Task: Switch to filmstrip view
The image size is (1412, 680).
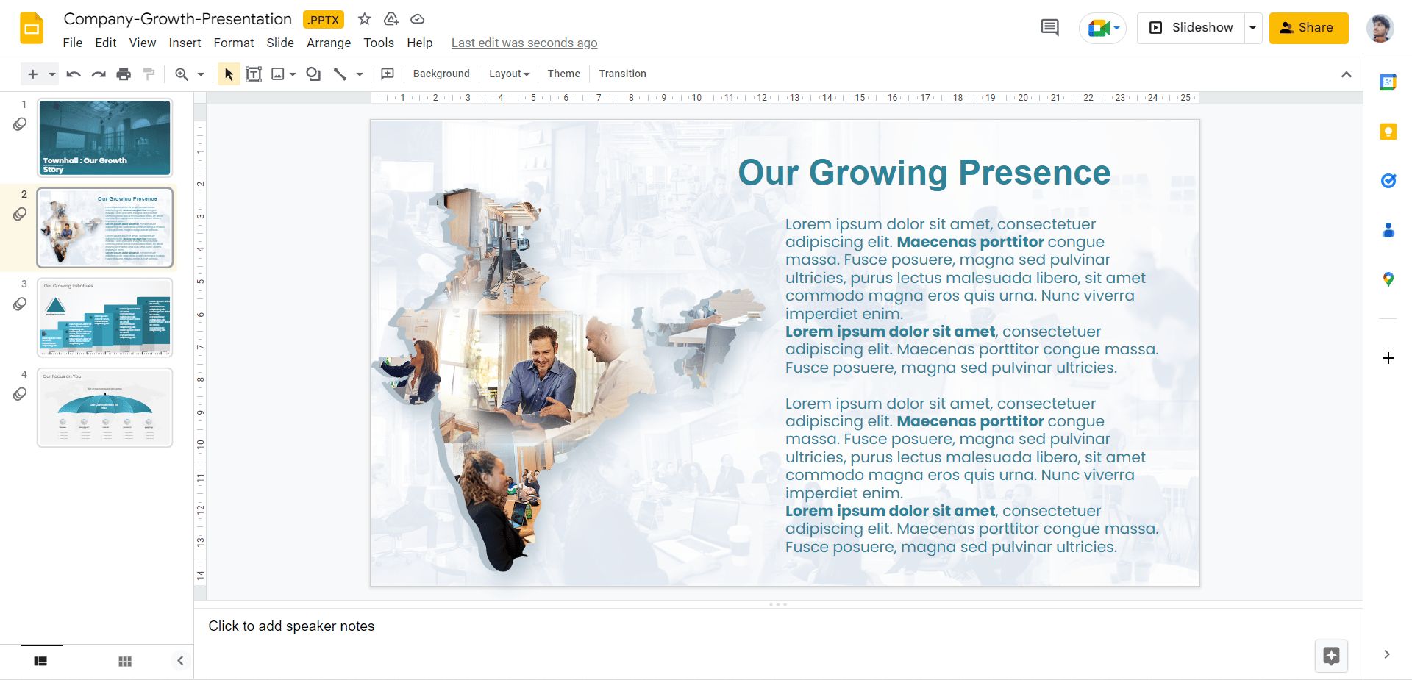Action: (x=40, y=661)
